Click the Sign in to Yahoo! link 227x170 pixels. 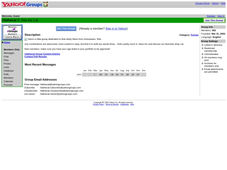[116, 29]
